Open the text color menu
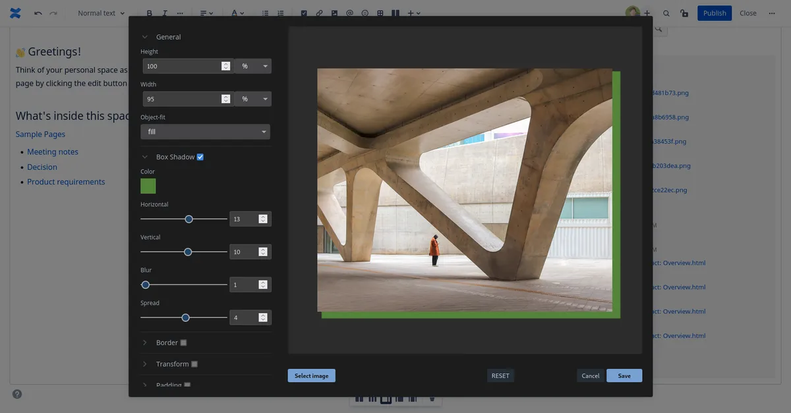The height and width of the screenshot is (413, 791). click(237, 13)
